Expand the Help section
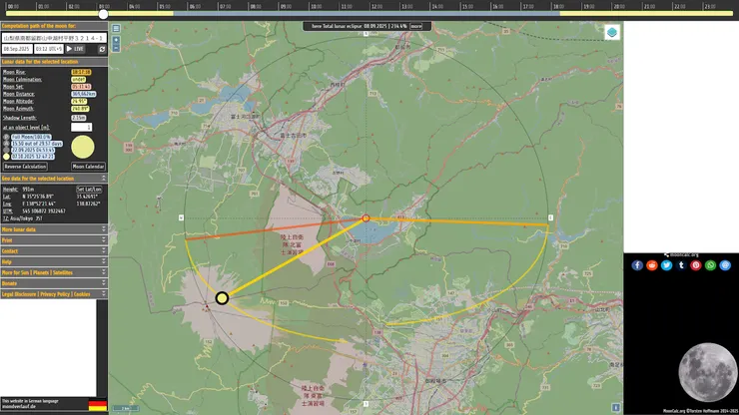This screenshot has width=739, height=415. point(54,262)
